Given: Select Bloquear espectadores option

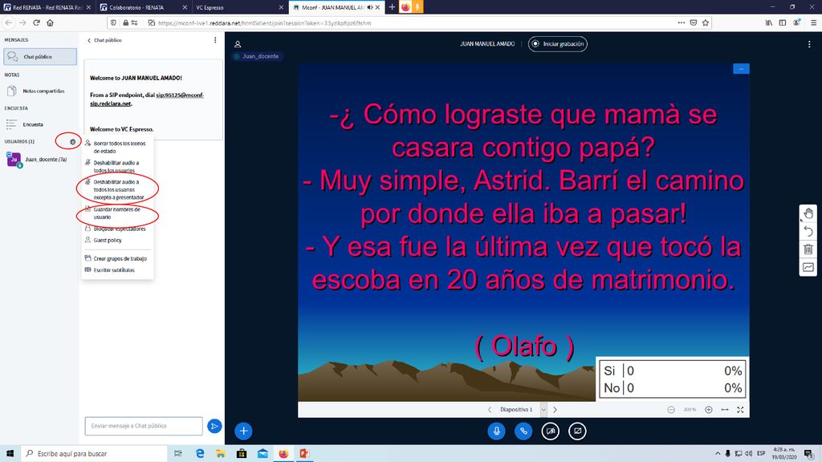Looking at the screenshot, I should point(116,229).
